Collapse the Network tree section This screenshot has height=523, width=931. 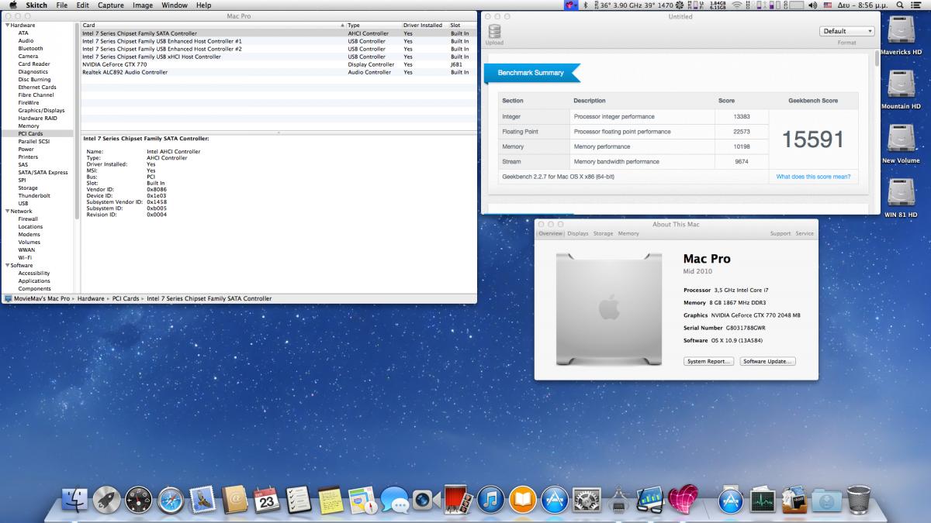pos(7,212)
